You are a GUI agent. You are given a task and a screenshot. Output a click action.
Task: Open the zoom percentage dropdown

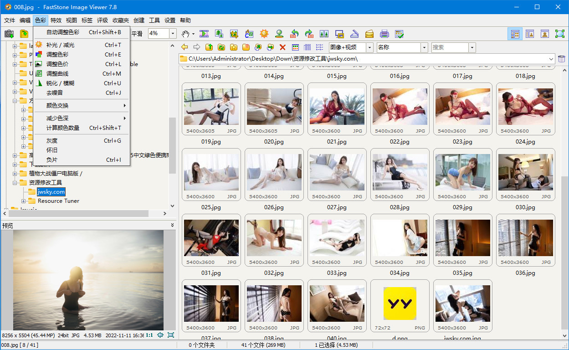(172, 33)
